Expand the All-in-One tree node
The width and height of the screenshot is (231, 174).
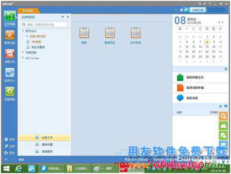click(23, 58)
